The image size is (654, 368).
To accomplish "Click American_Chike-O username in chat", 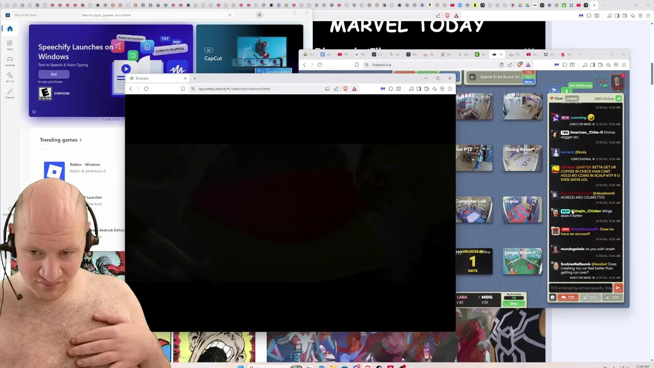I will click(x=586, y=132).
